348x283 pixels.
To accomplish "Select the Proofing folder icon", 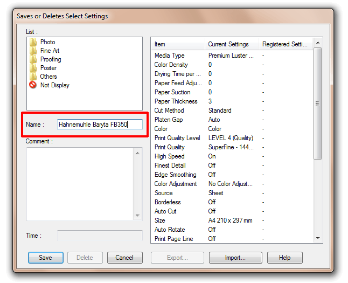I will pyautogui.click(x=33, y=59).
